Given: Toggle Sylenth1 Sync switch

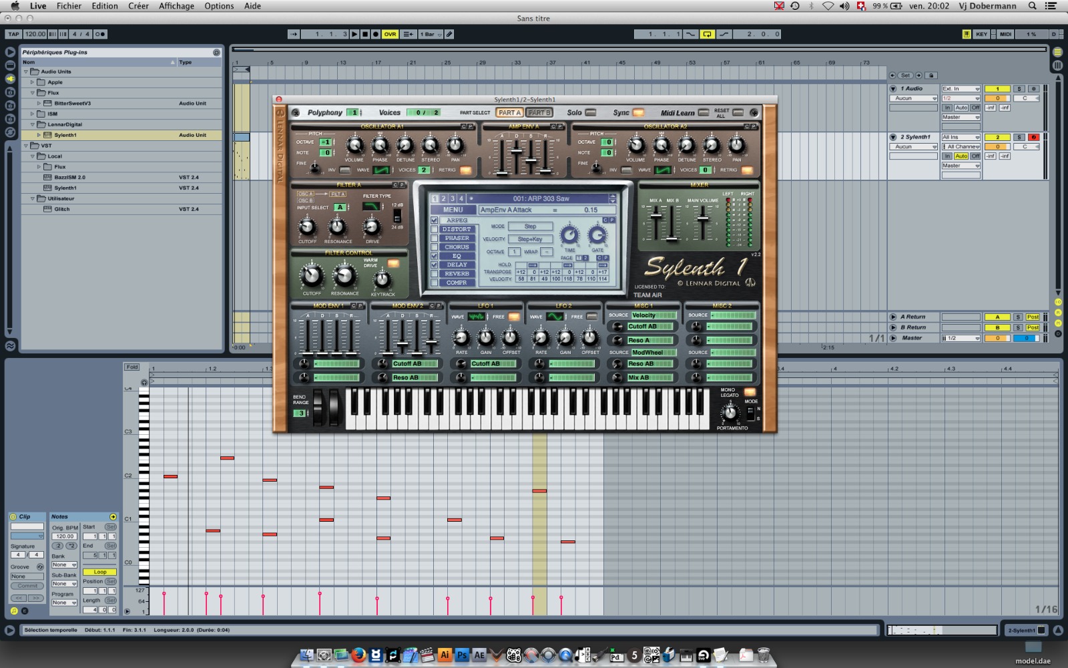Looking at the screenshot, I should click(x=639, y=113).
